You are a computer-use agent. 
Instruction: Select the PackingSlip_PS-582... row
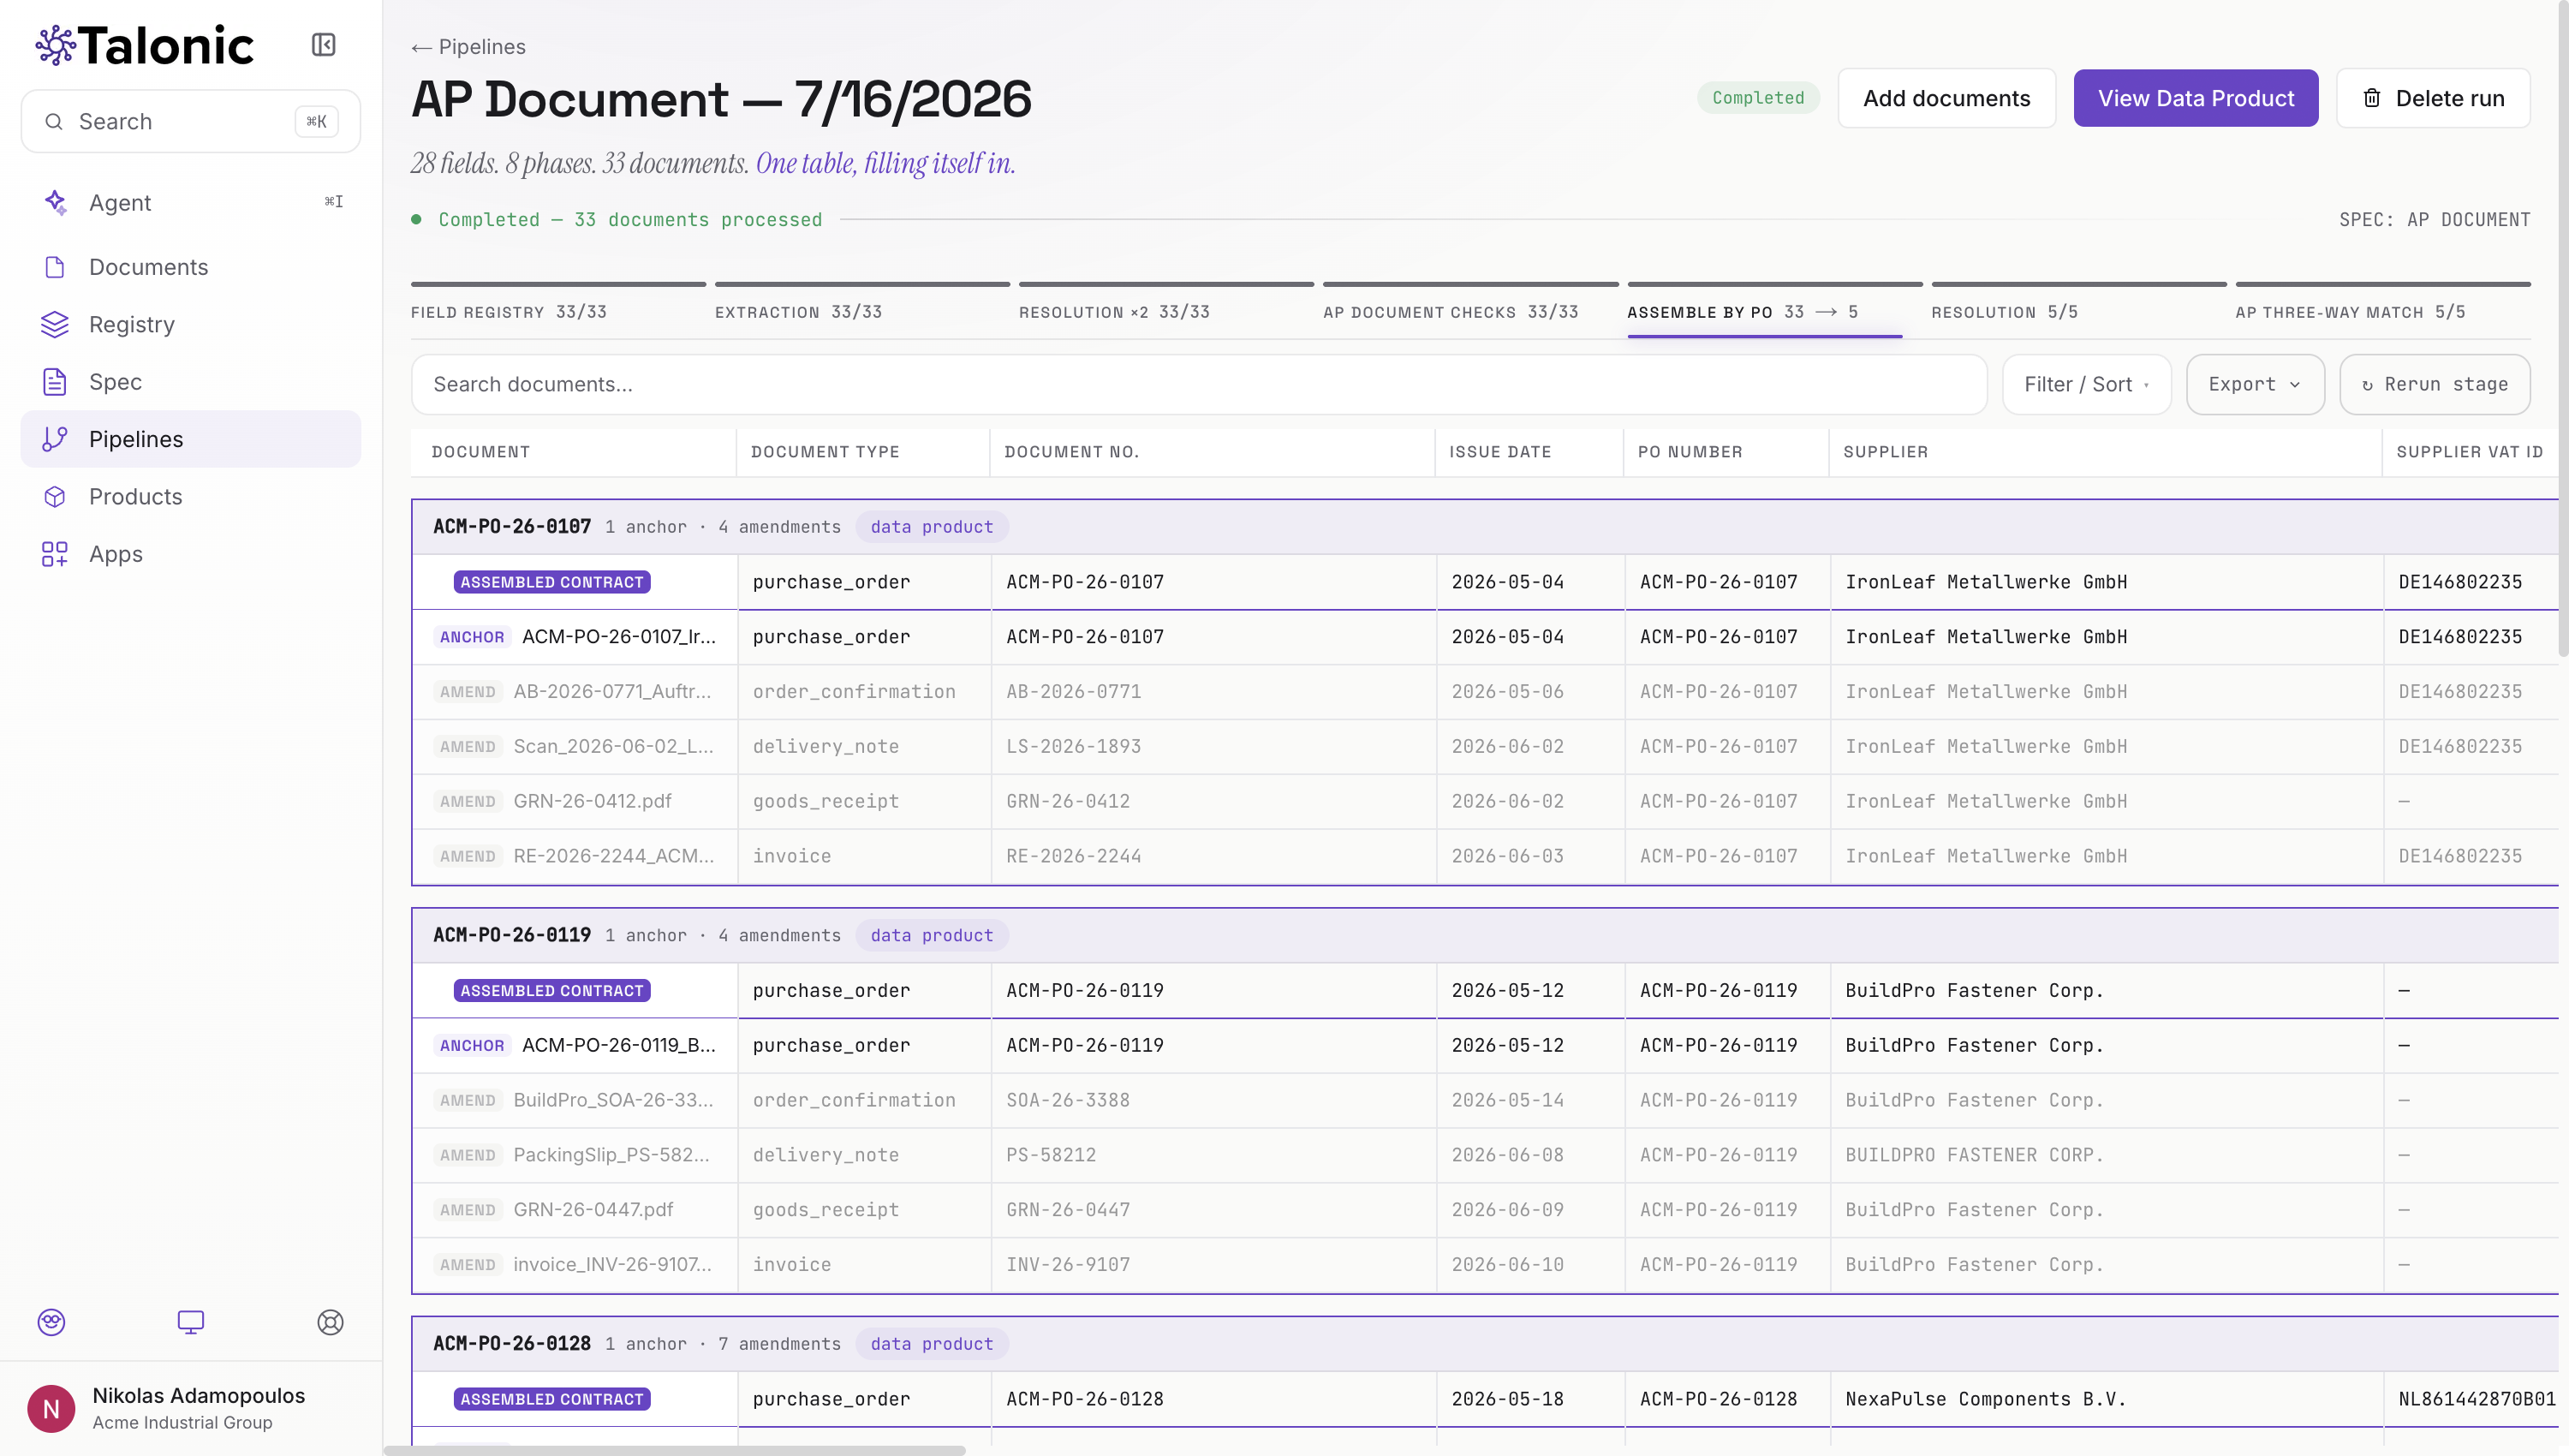click(x=1484, y=1155)
